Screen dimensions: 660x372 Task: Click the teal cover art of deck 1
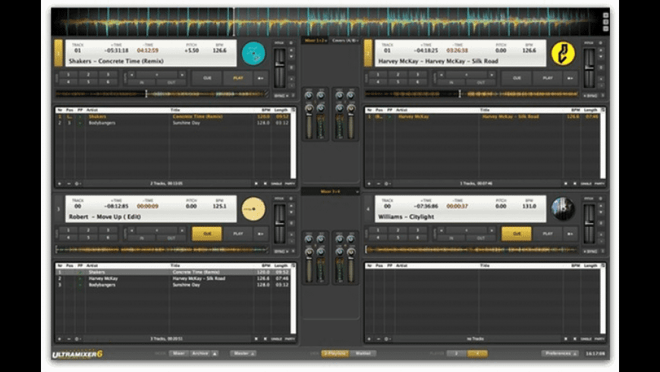pyautogui.click(x=253, y=53)
